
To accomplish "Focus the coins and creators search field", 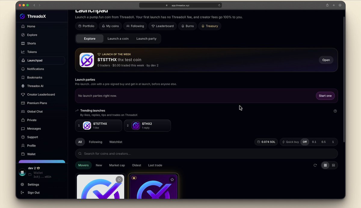I will click(x=206, y=154).
